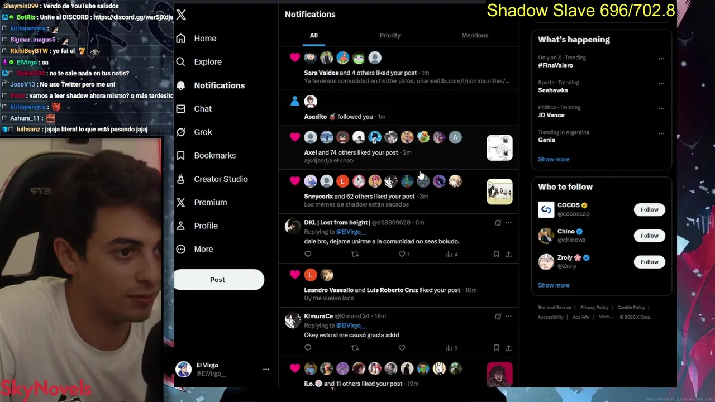Image resolution: width=715 pixels, height=402 pixels.
Task: Bookmark KimuraCe's reply
Action: 496,348
